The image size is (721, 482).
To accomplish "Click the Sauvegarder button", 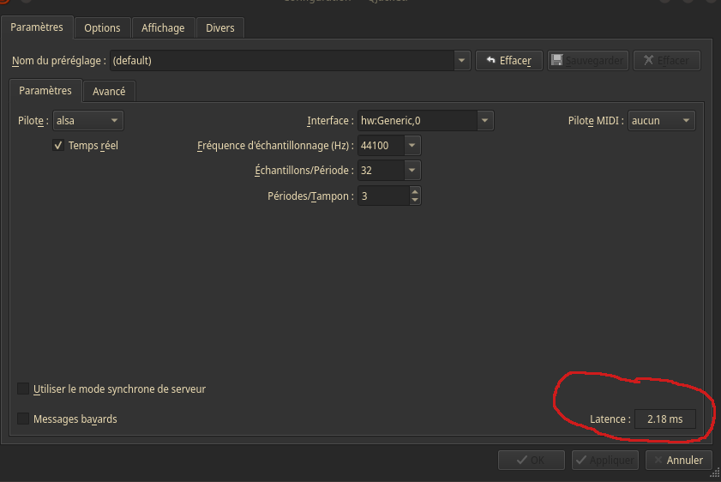I will (587, 61).
